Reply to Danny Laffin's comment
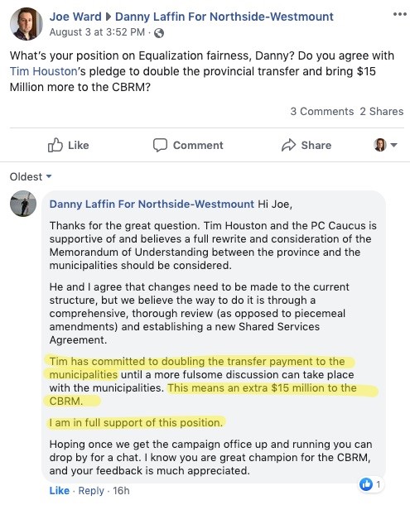The image size is (410, 505). 91,490
